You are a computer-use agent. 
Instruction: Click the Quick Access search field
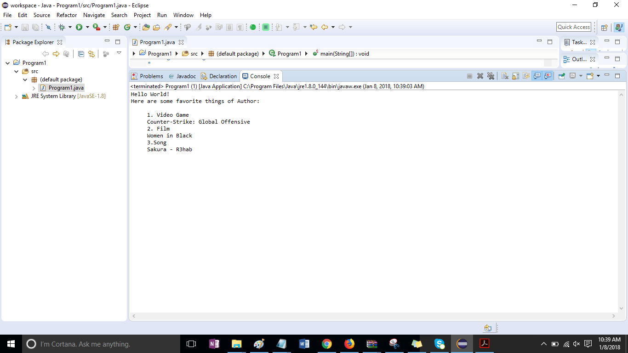(x=574, y=27)
